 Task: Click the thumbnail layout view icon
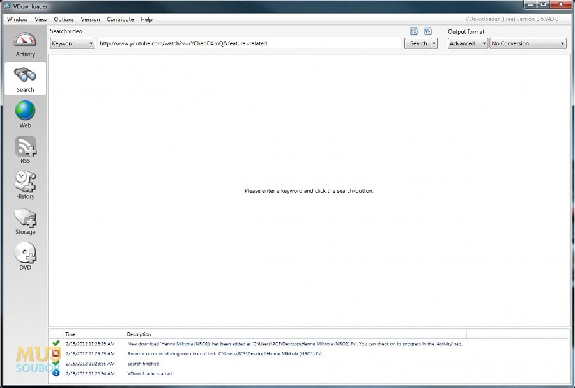coord(427,31)
